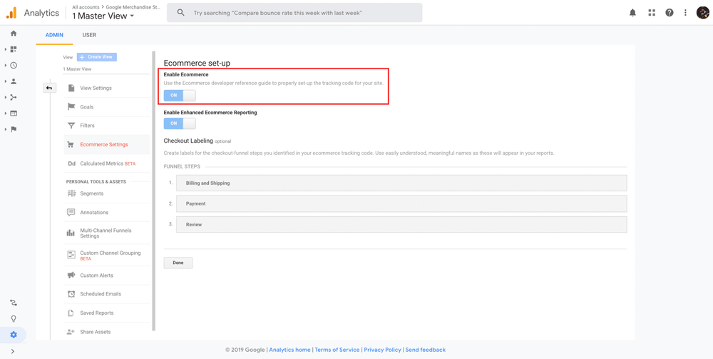Switch to the USER tab
Image resolution: width=713 pixels, height=359 pixels.
pos(89,35)
